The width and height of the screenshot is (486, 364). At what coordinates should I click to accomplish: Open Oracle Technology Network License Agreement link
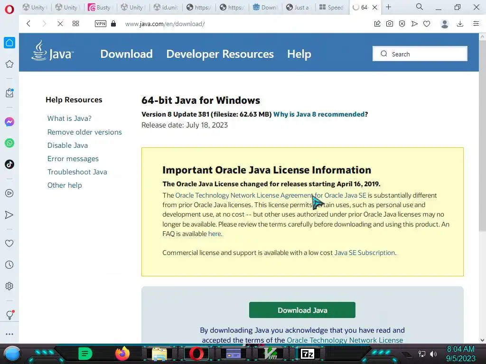[x=271, y=195]
